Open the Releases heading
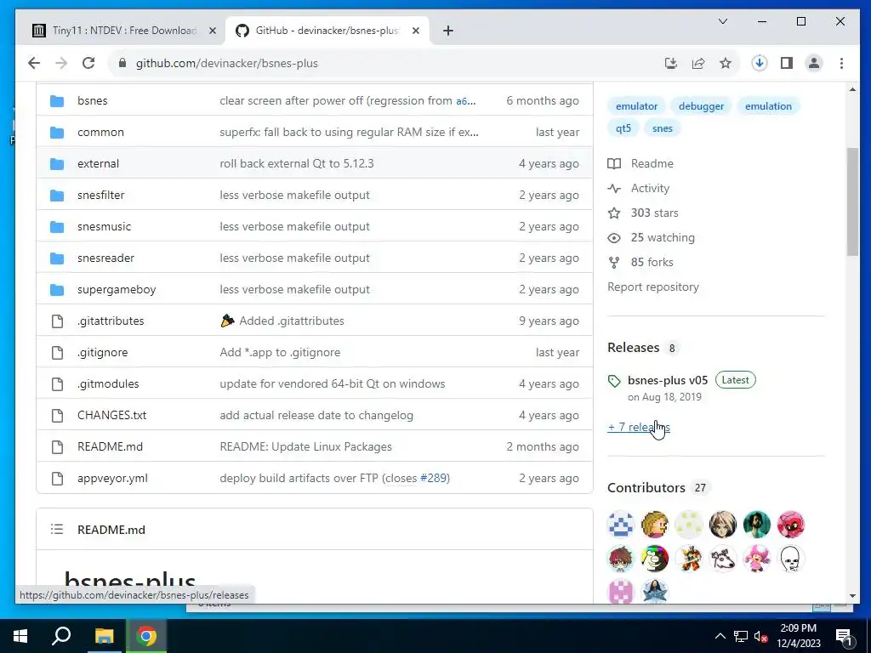Image resolution: width=871 pixels, height=653 pixels. pos(633,348)
